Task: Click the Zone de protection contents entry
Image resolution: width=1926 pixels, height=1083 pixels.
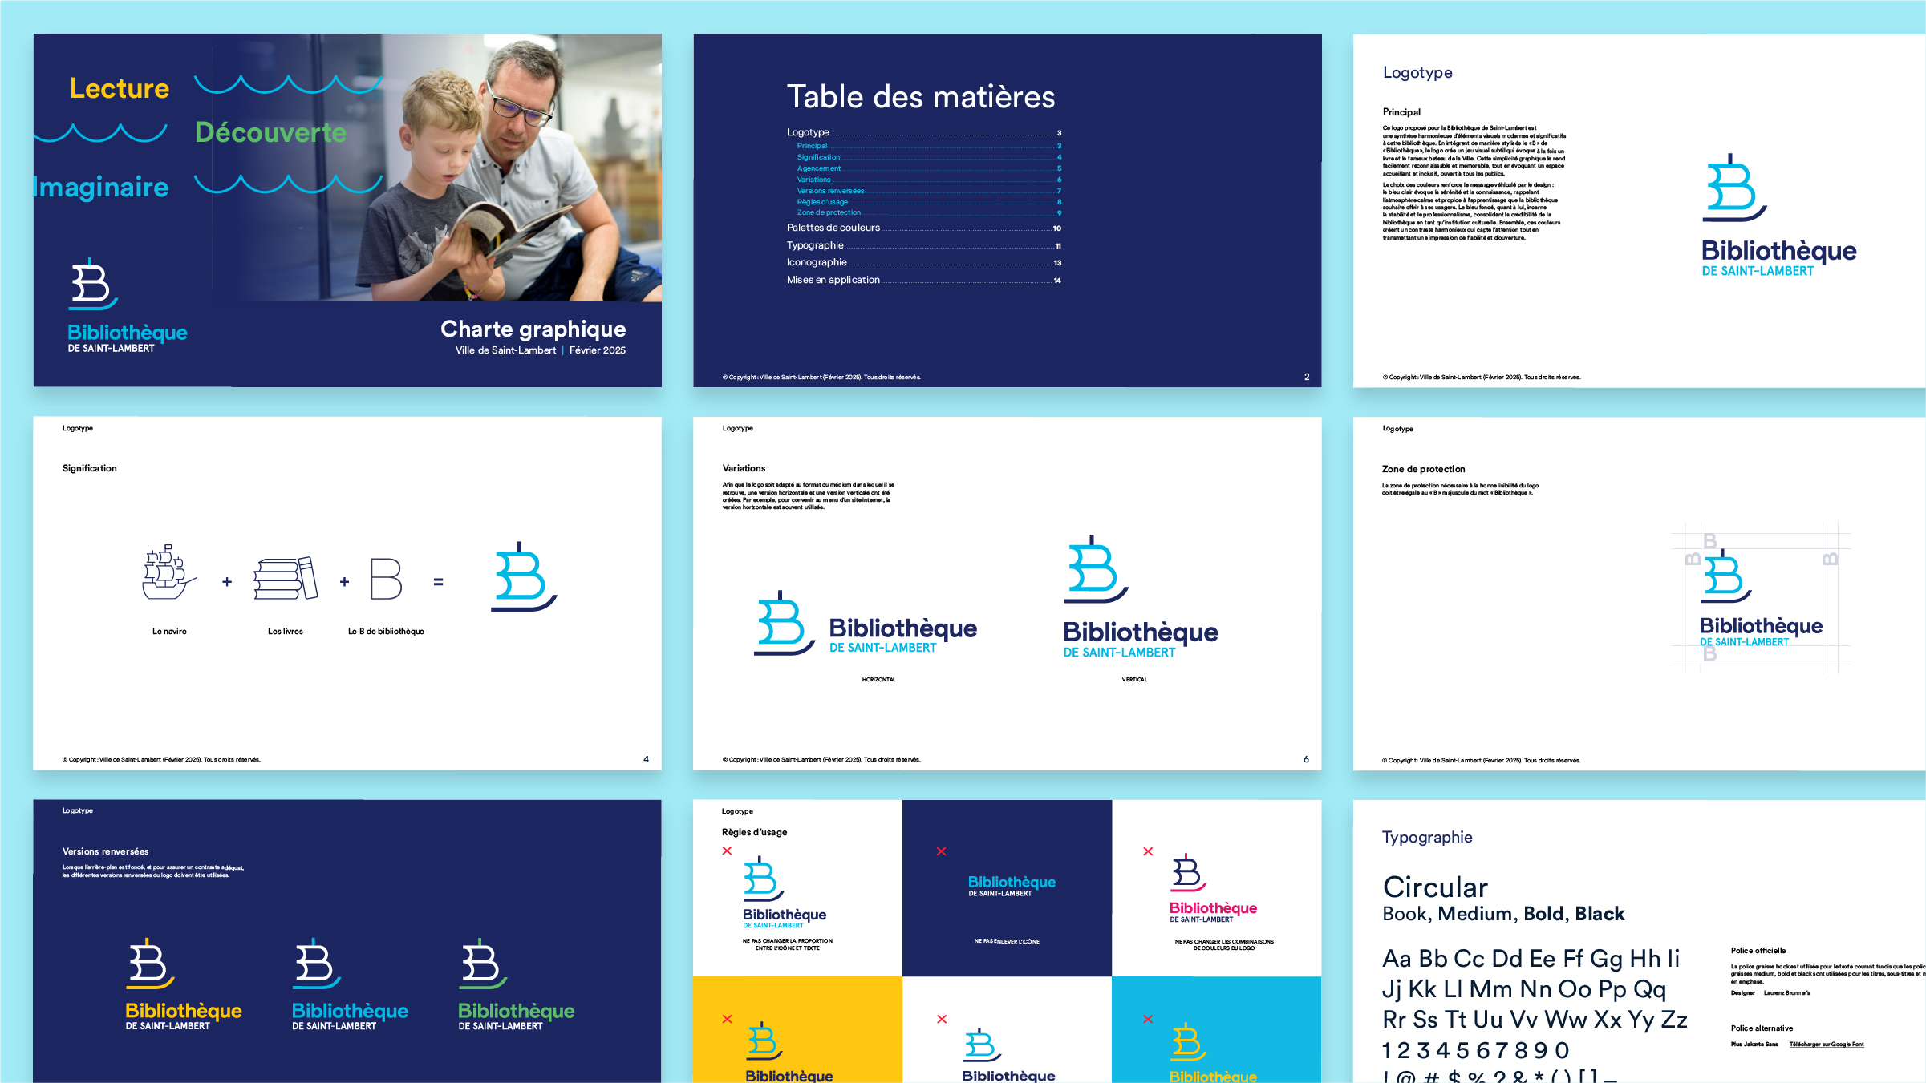Action: (829, 212)
